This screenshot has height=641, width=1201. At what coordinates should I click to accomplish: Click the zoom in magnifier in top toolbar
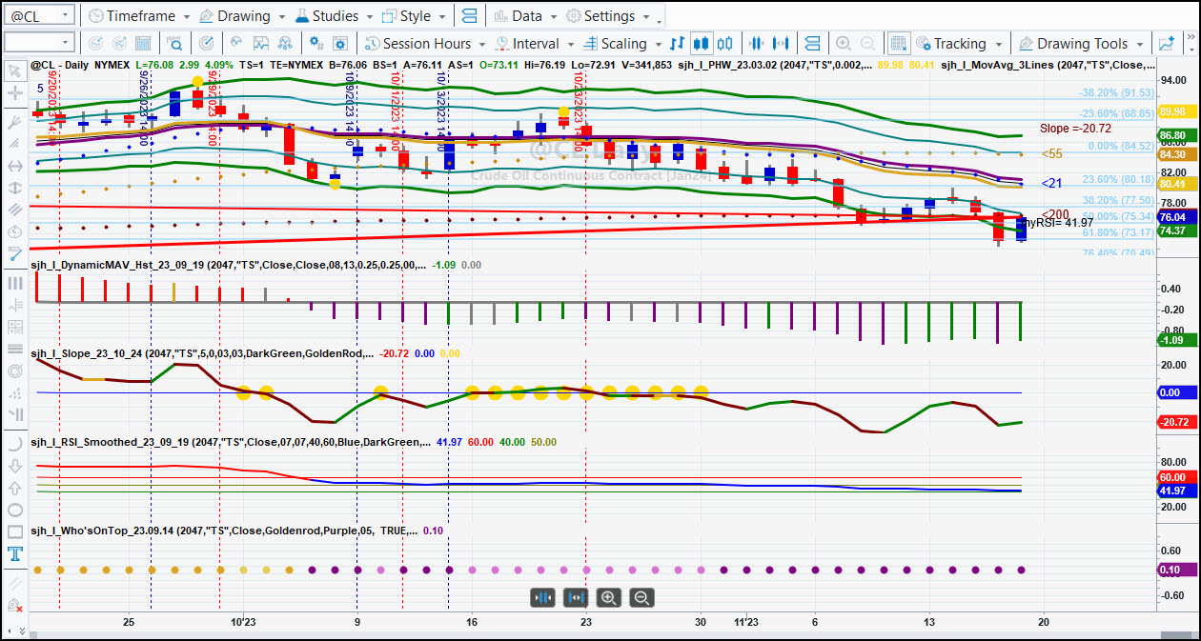(x=844, y=44)
